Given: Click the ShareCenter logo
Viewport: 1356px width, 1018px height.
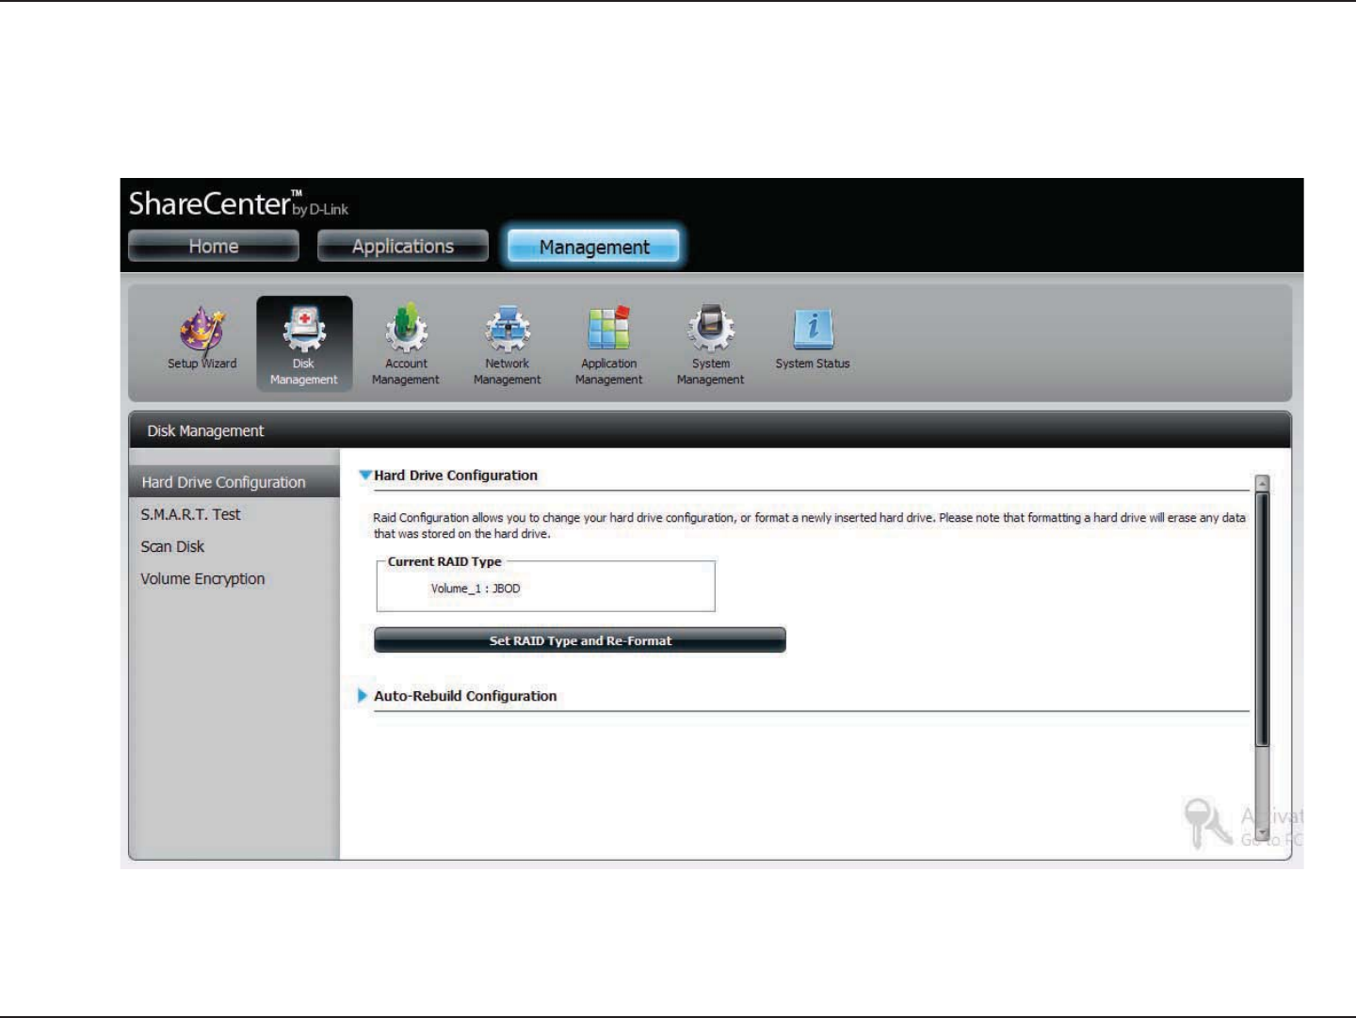Looking at the screenshot, I should [238, 203].
